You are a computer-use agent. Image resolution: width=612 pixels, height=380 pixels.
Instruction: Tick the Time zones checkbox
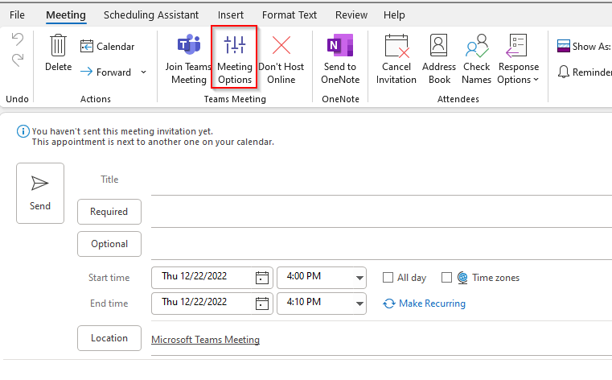pyautogui.click(x=446, y=278)
